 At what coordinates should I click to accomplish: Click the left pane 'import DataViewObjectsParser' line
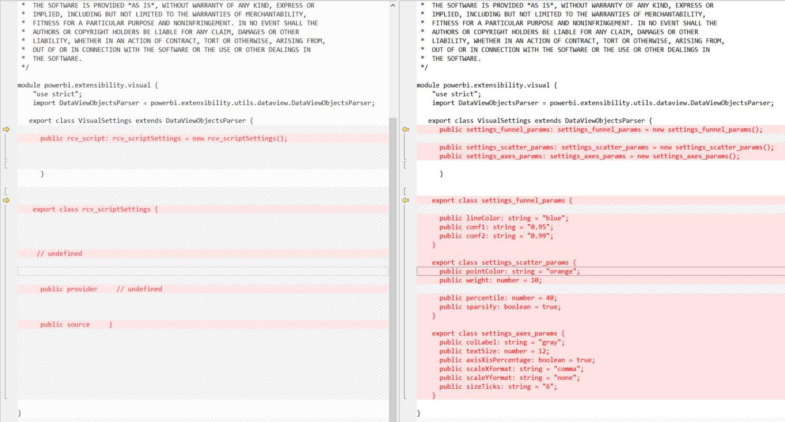[x=203, y=103]
